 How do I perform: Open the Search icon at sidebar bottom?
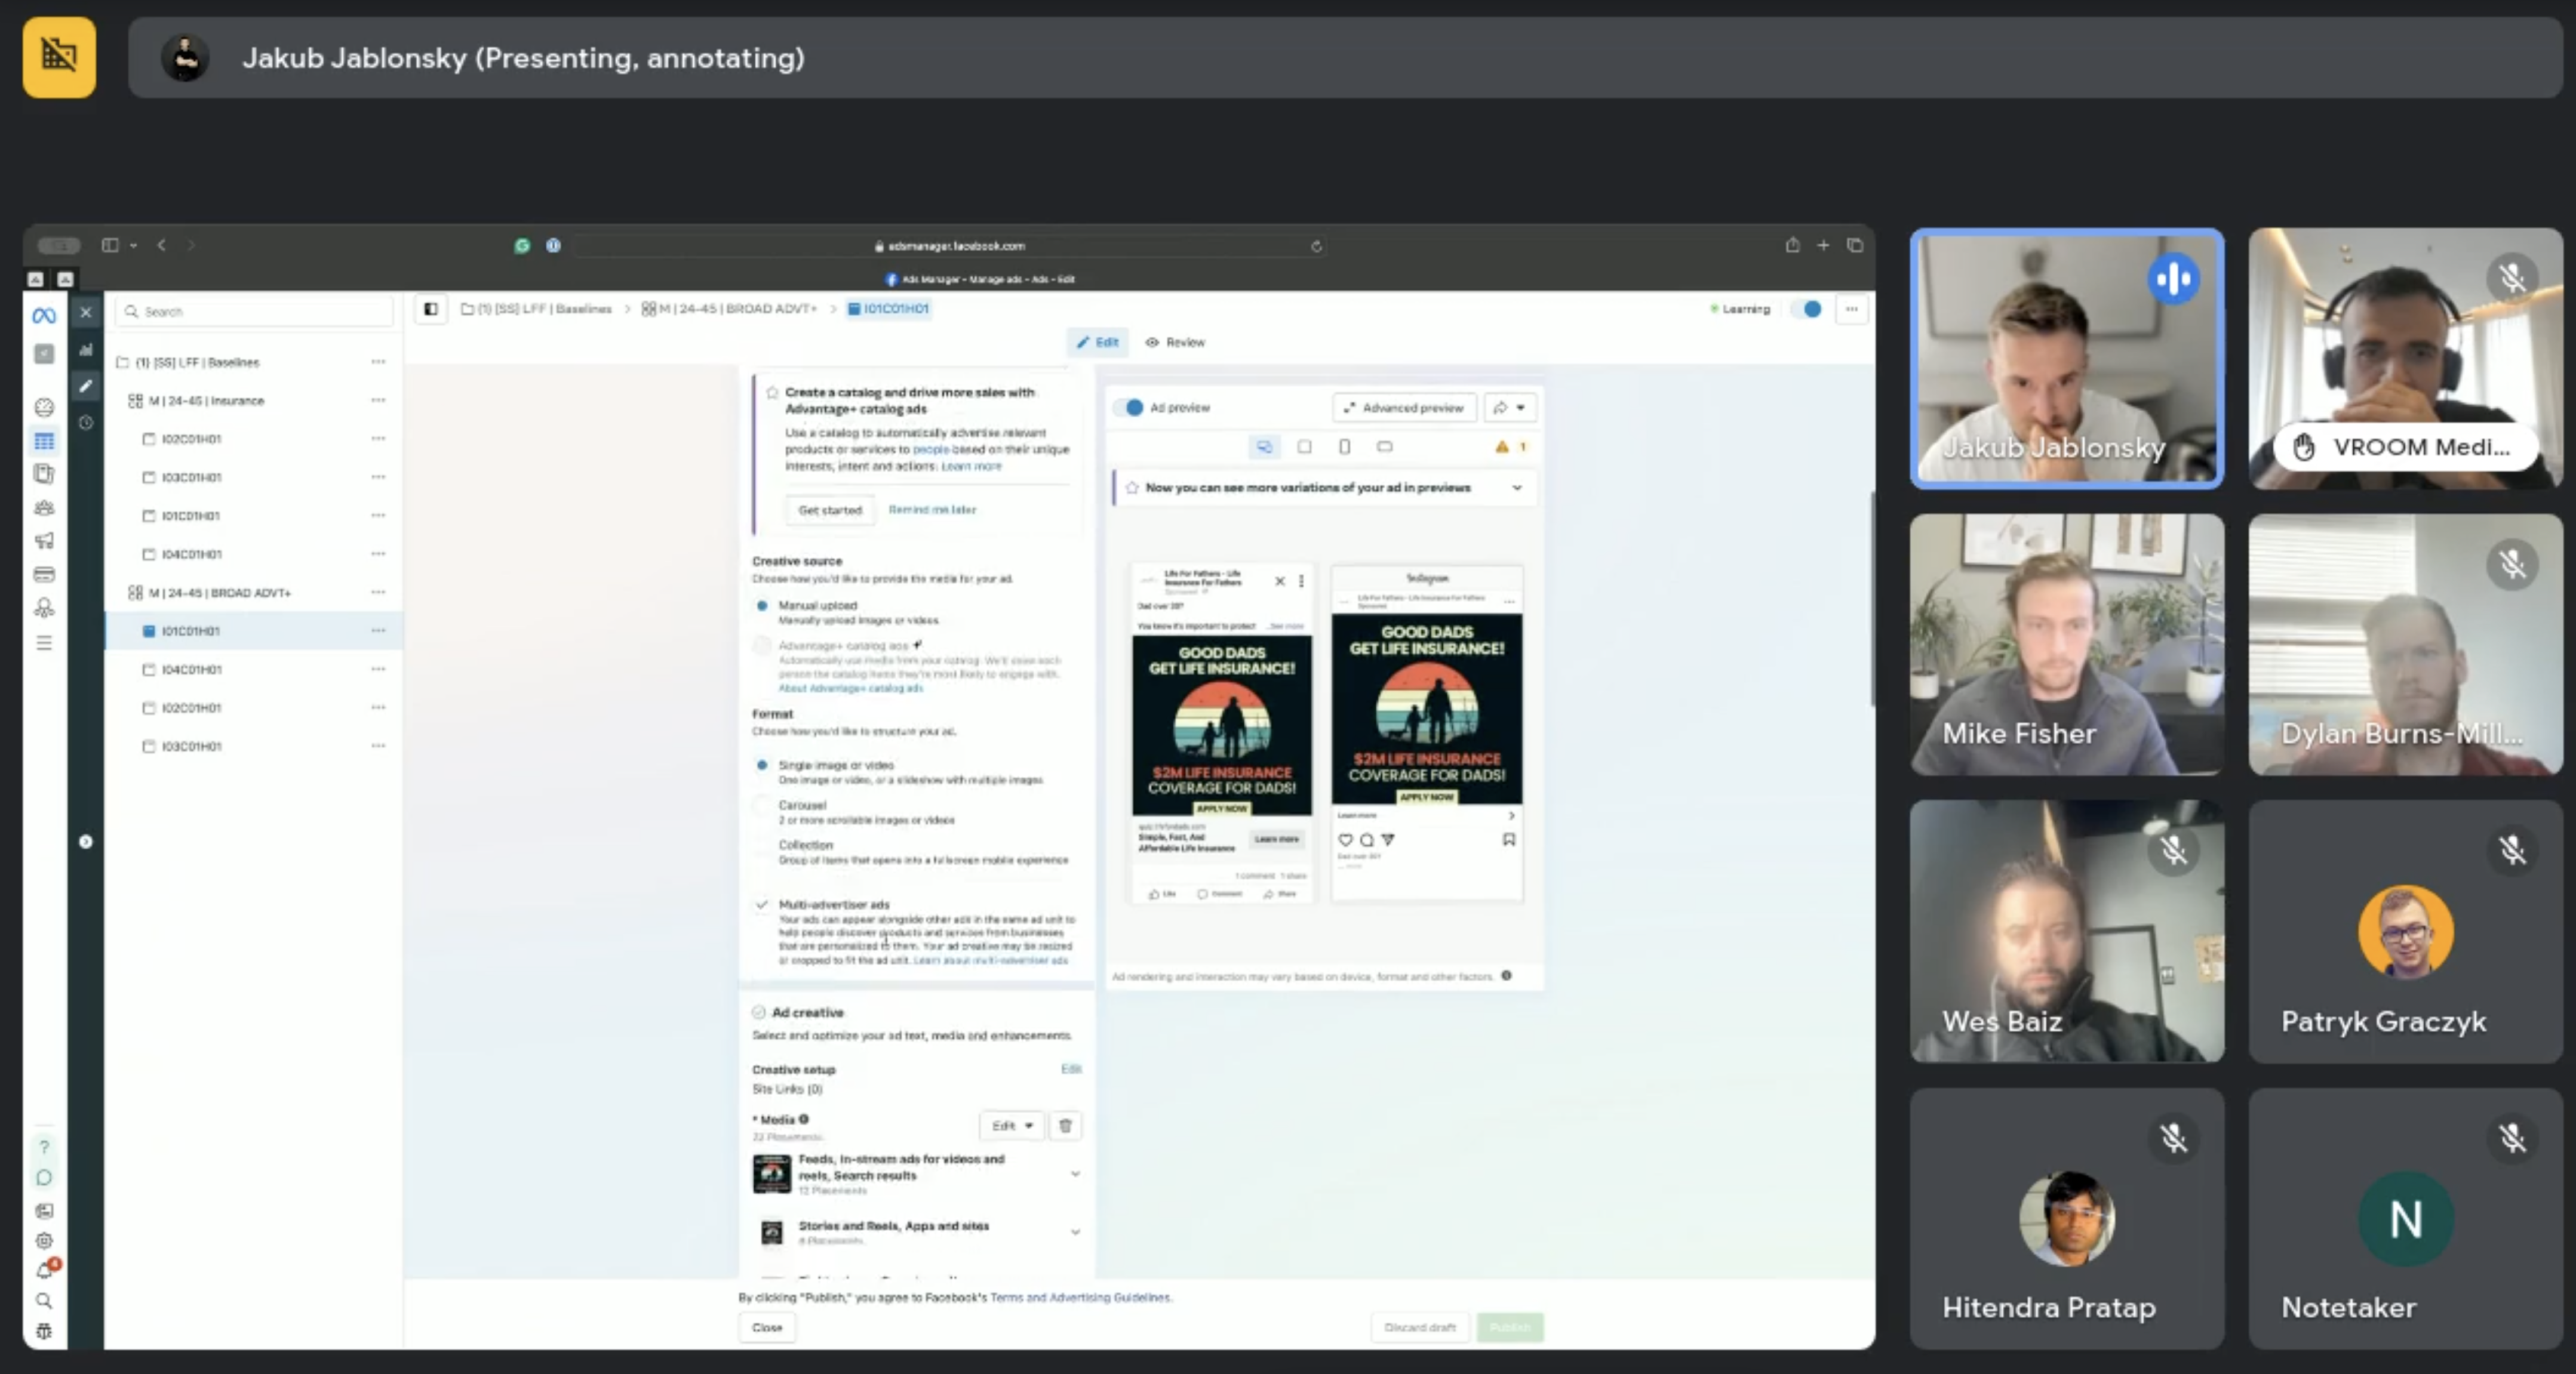pyautogui.click(x=44, y=1300)
